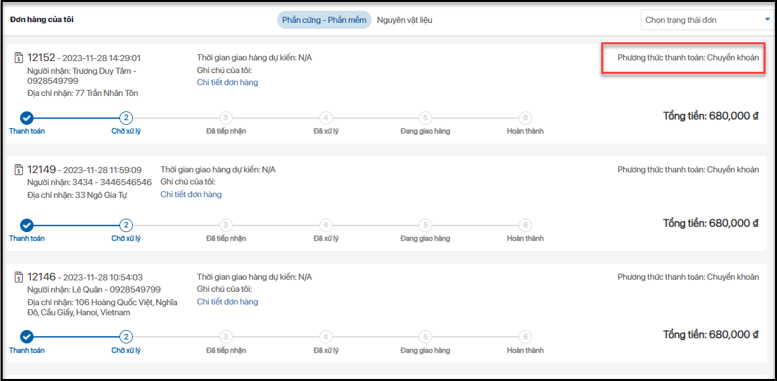This screenshot has height=381, width=777.
Task: Click the receipt icon beside order 12146
Action: click(x=19, y=277)
